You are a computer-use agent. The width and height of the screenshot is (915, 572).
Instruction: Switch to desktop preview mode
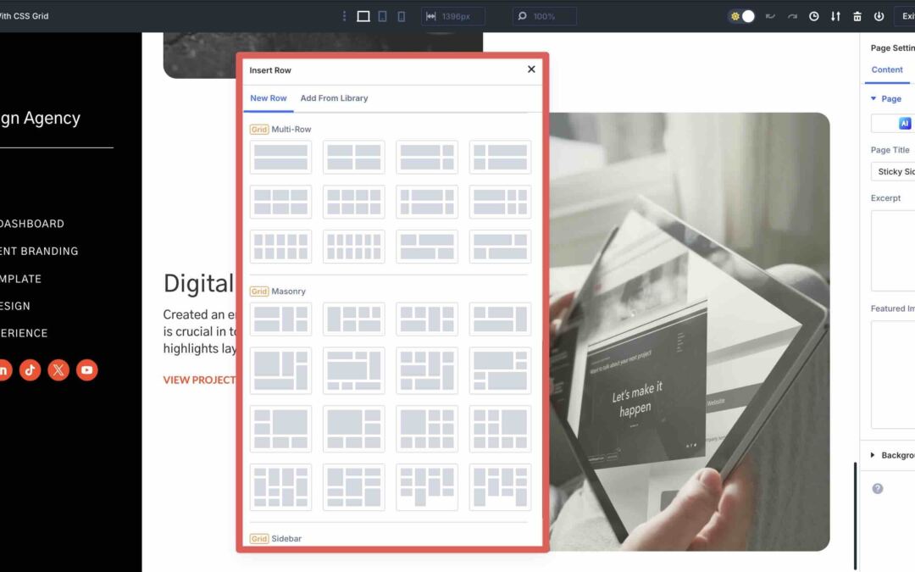362,16
